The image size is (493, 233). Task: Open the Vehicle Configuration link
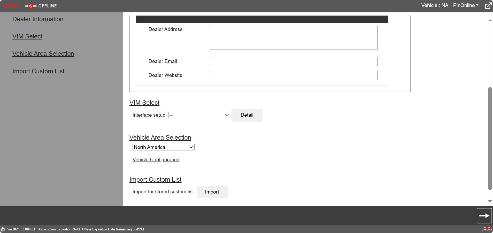[156, 160]
